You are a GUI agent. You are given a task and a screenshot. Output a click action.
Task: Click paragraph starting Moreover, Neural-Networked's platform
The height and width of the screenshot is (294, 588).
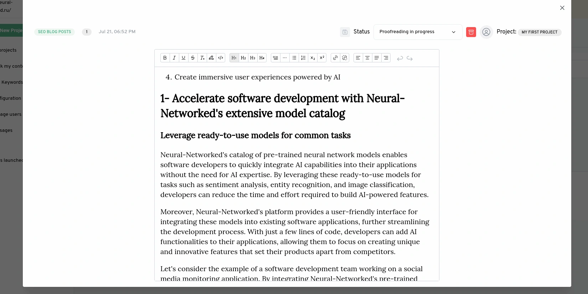point(295,232)
